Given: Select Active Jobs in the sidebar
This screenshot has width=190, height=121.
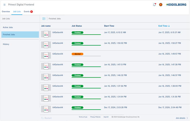Looking at the screenshot, I should 8,27.
